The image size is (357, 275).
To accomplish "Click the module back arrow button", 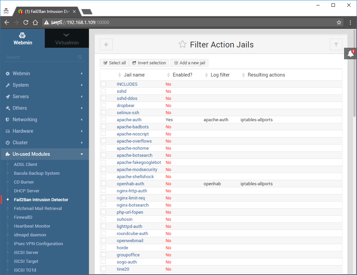I will point(106,44).
